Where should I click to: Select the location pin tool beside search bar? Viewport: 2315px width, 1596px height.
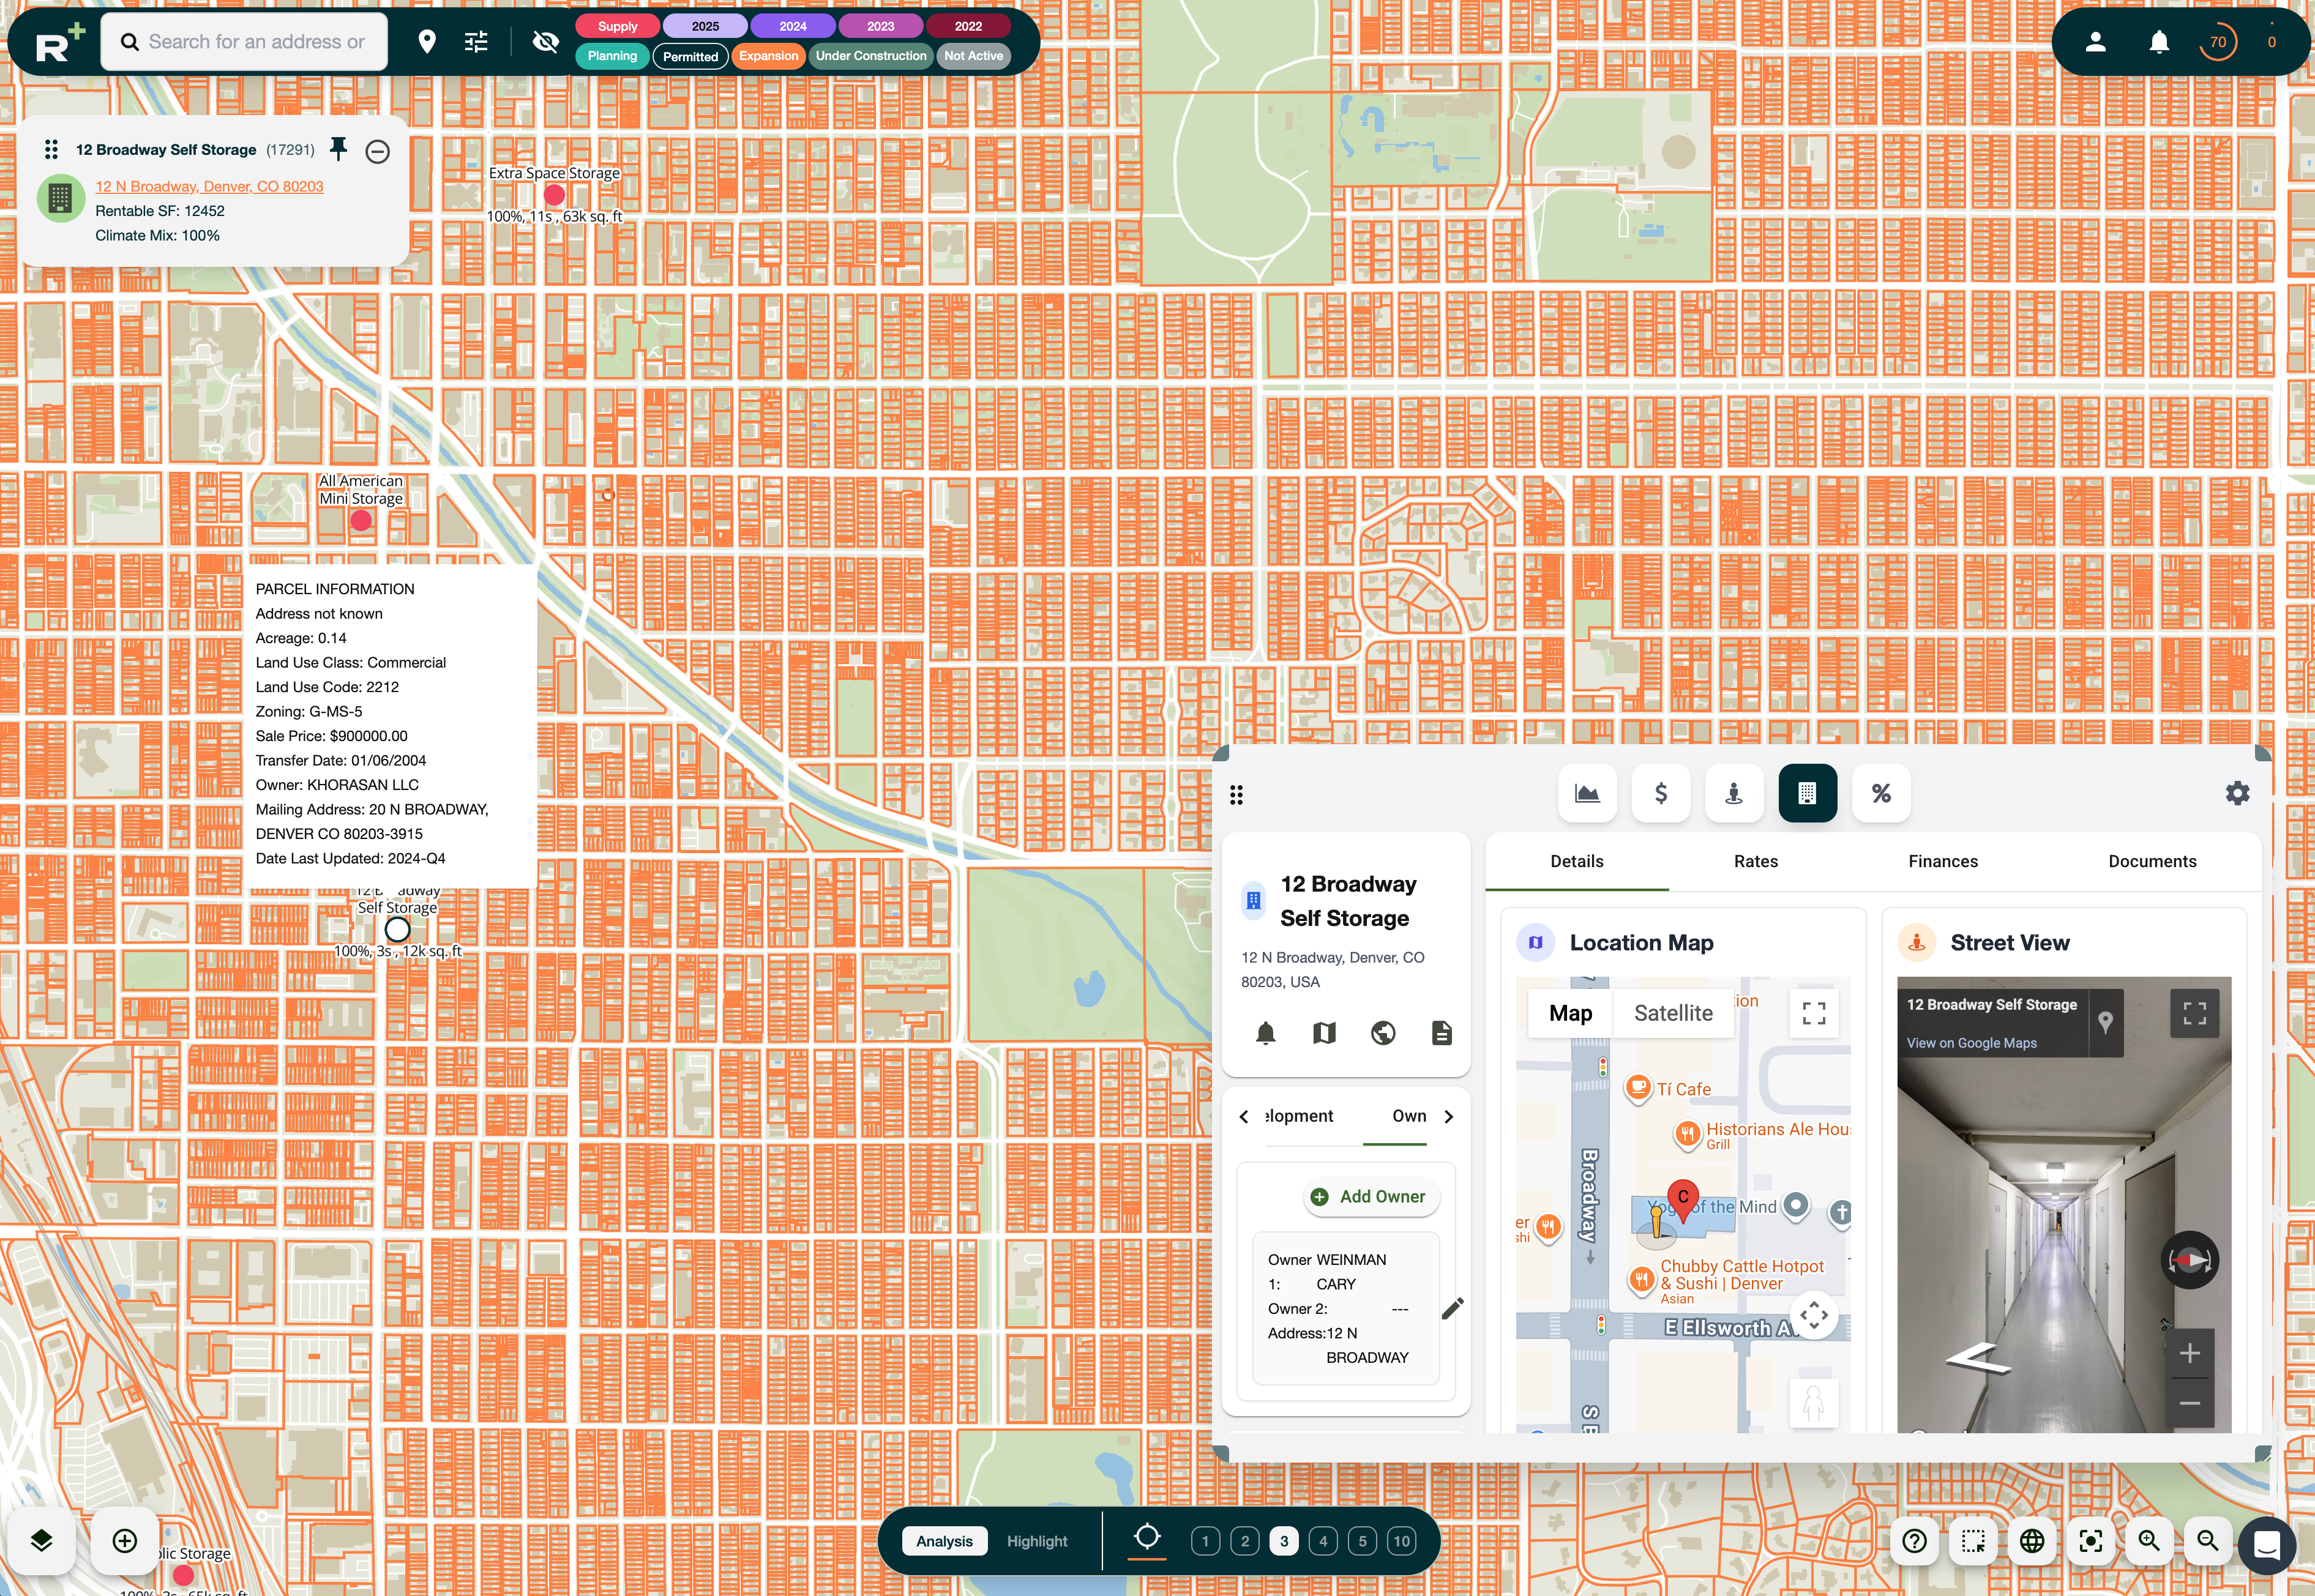[x=428, y=41]
